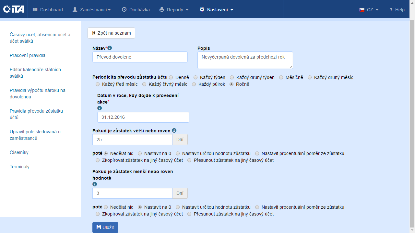Click the Uložit save button
Image resolution: width=415 pixels, height=233 pixels.
(x=105, y=227)
